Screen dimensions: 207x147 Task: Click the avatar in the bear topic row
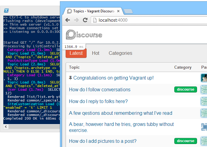pyautogui.click(x=204, y=127)
